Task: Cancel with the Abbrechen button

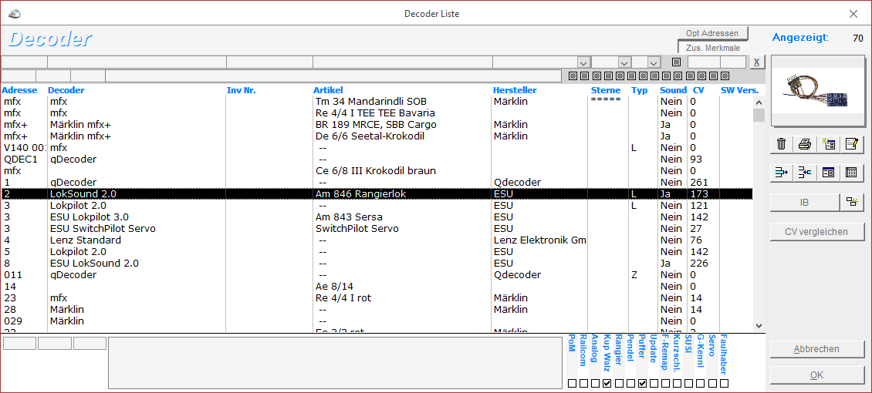Action: [816, 349]
